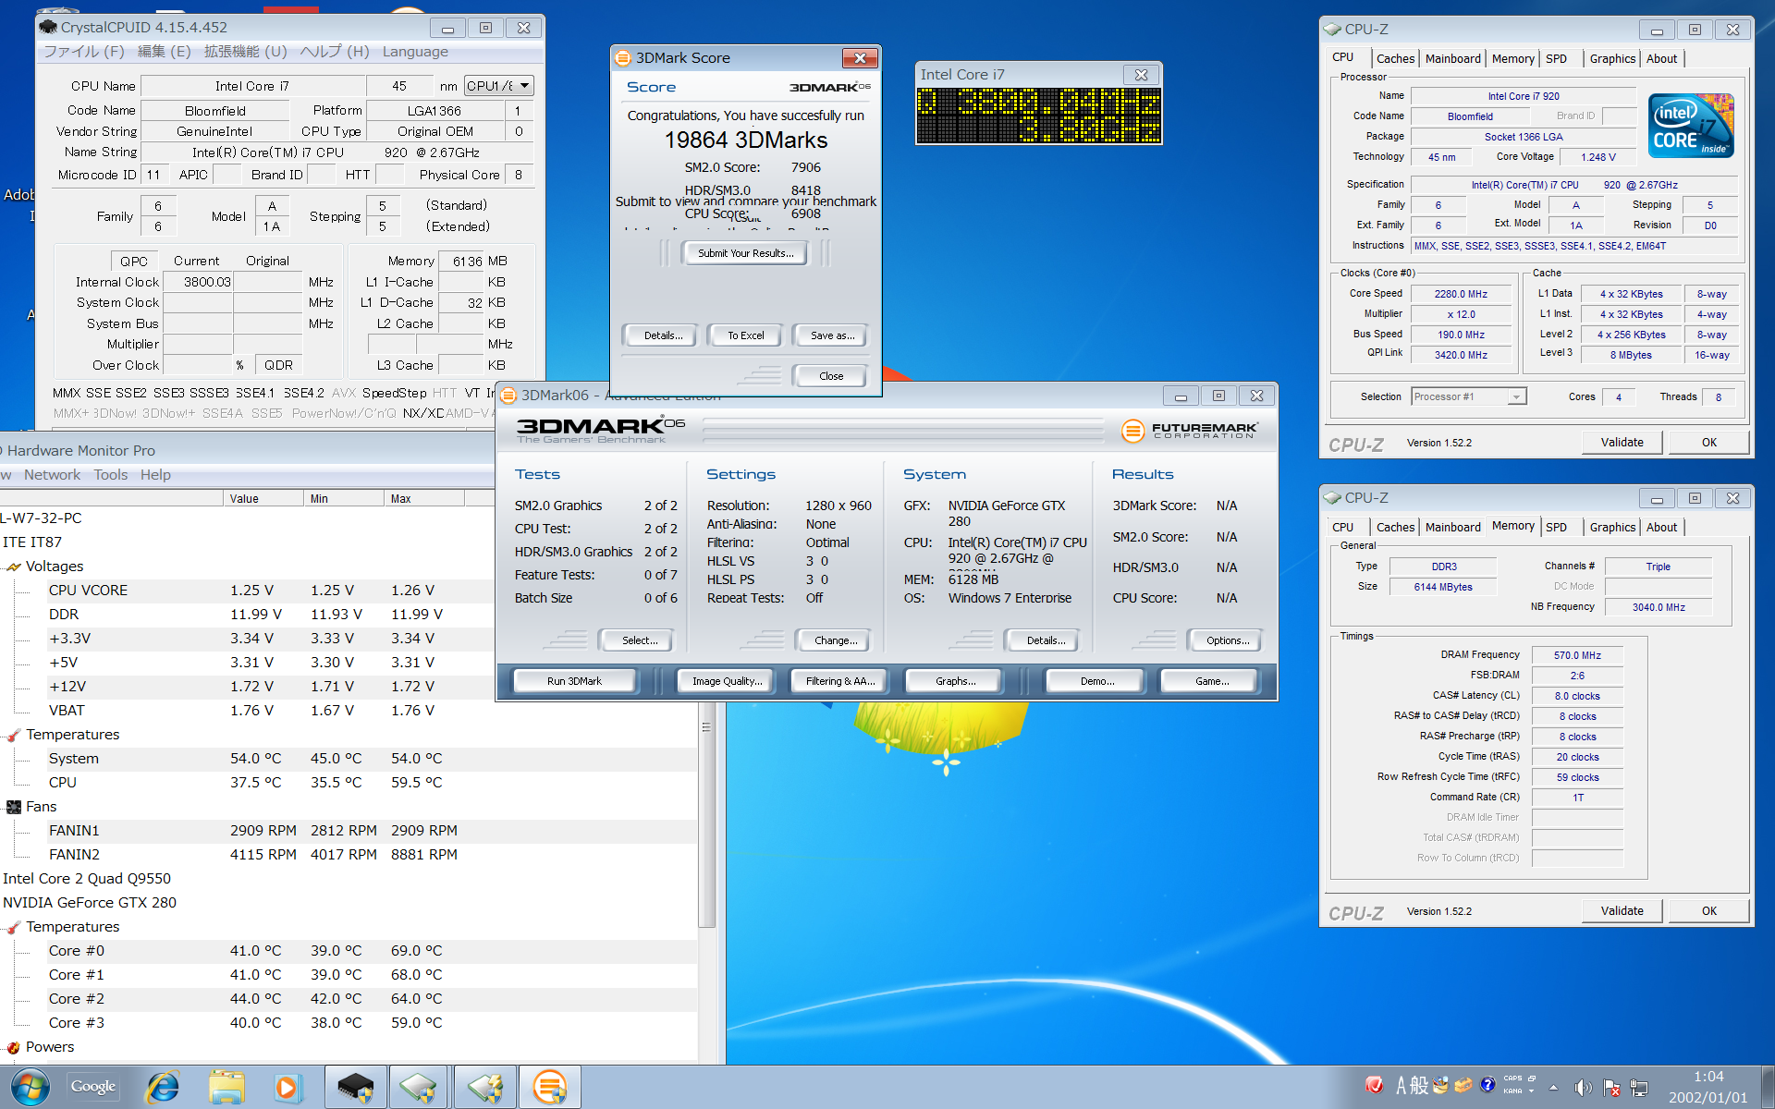Click the 3DMark Score title bar icon
1775x1109 pixels.
[x=623, y=58]
